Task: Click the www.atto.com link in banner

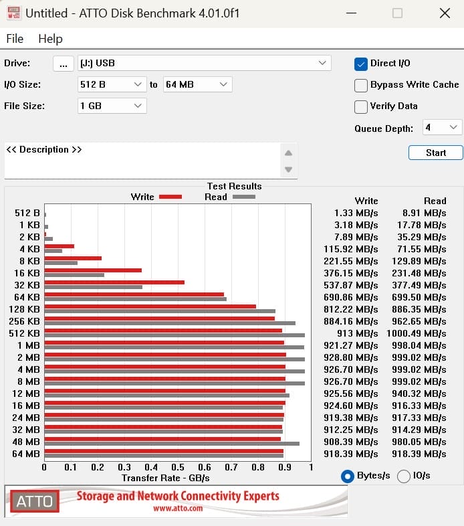Action: click(178, 508)
